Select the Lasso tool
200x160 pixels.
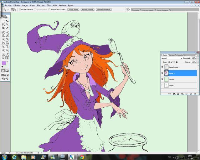[x=3, y=24]
